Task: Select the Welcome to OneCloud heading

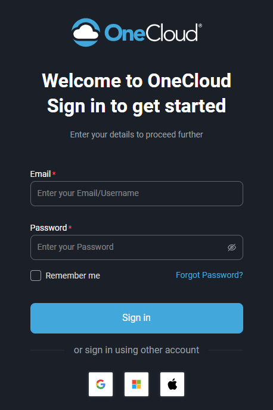Action: (x=136, y=80)
